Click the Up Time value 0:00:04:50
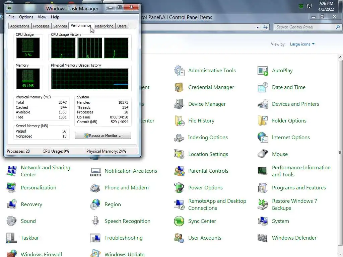Viewport: 343px width, 257px height. click(x=119, y=117)
